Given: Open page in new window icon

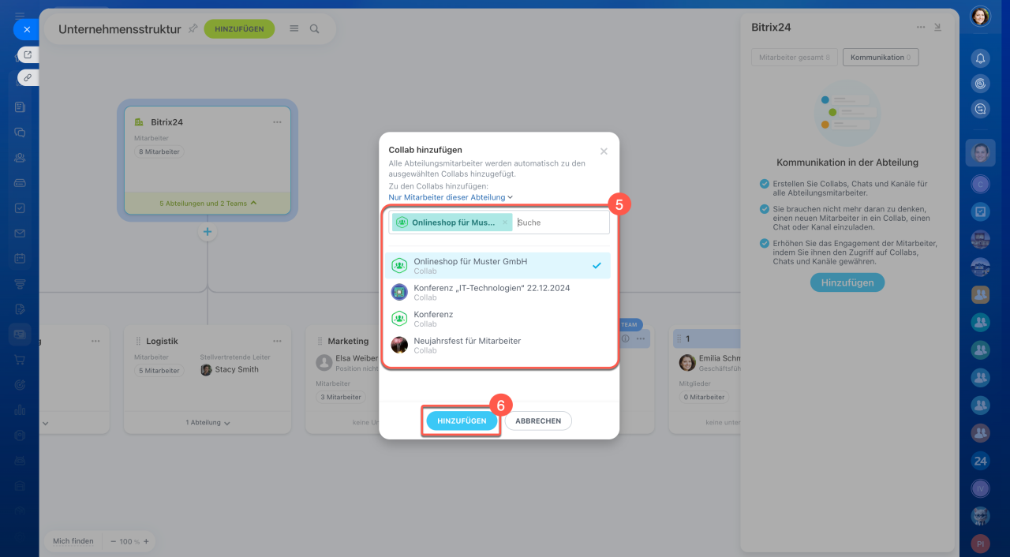Looking at the screenshot, I should point(28,54).
